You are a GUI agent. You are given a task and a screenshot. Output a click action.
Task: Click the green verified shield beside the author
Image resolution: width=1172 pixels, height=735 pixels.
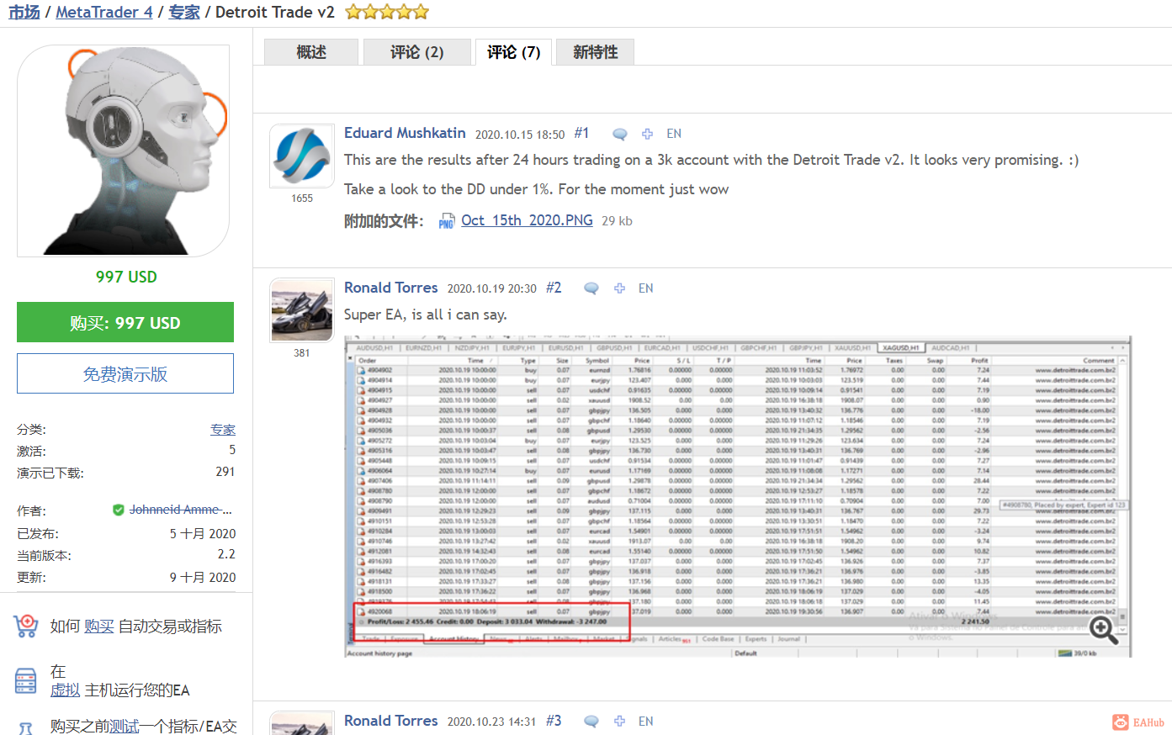pyautogui.click(x=119, y=510)
